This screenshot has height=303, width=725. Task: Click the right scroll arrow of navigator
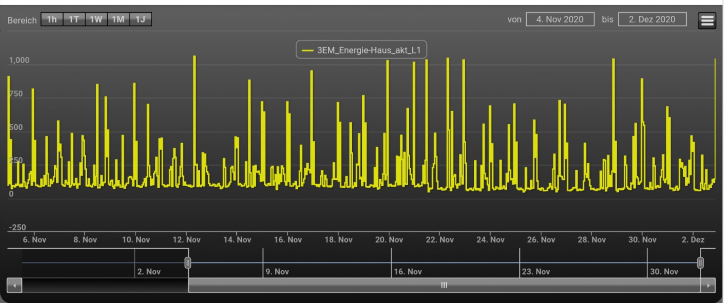(708, 285)
